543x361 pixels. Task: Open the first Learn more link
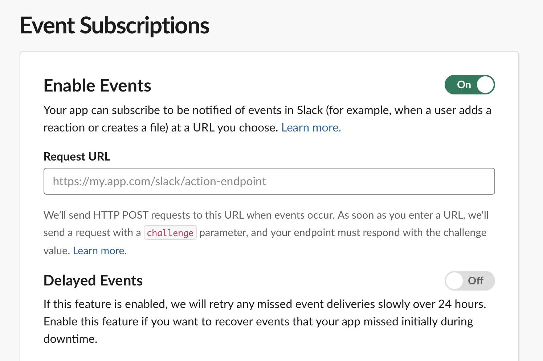coord(310,127)
